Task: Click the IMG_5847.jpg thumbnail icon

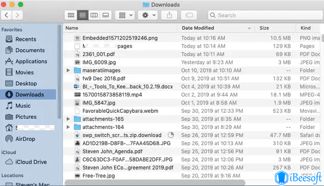Action: [77, 103]
